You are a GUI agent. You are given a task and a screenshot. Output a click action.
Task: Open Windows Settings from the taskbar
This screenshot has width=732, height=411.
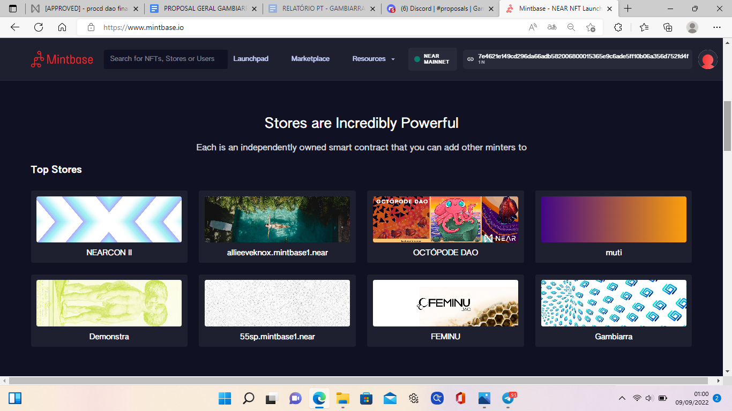pos(414,398)
